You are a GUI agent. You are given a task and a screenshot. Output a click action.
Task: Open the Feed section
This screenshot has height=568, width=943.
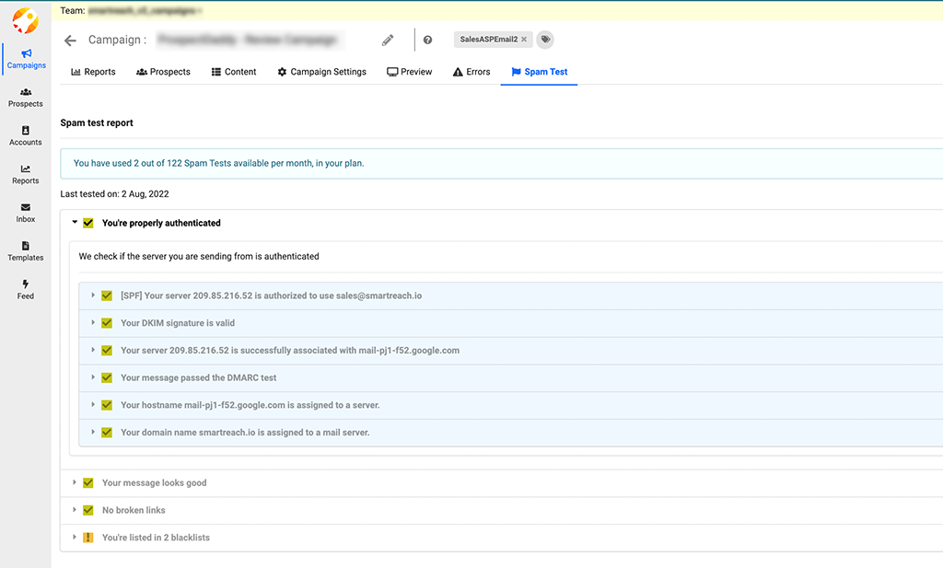25,290
